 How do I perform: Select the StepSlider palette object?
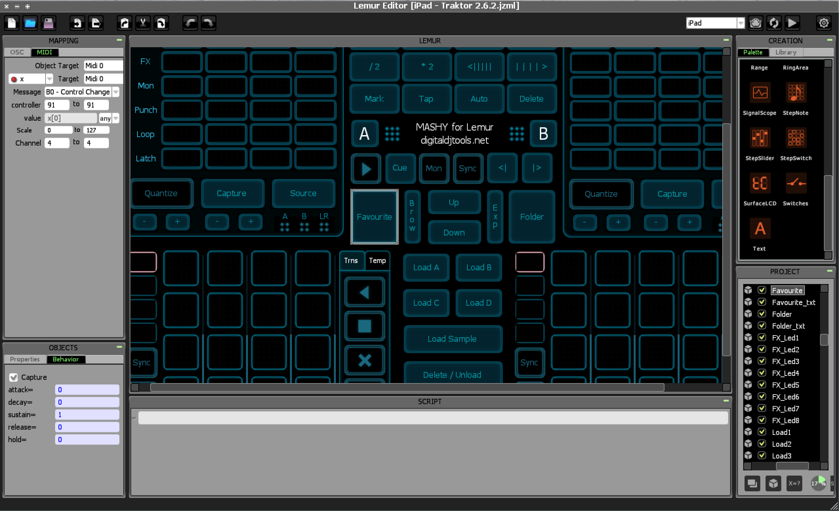tap(760, 138)
